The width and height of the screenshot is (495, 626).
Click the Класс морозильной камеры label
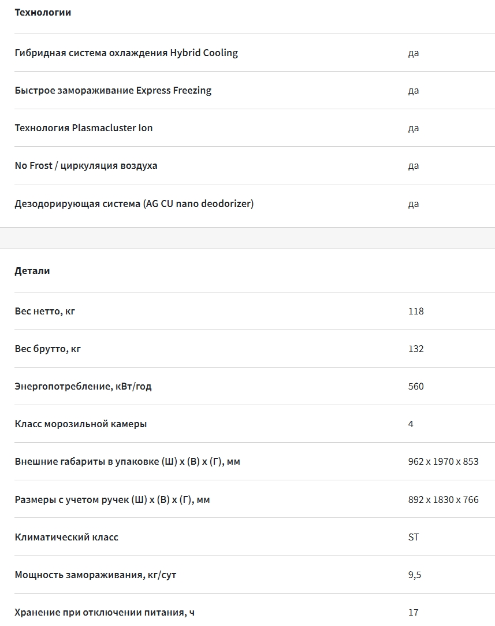click(x=80, y=424)
